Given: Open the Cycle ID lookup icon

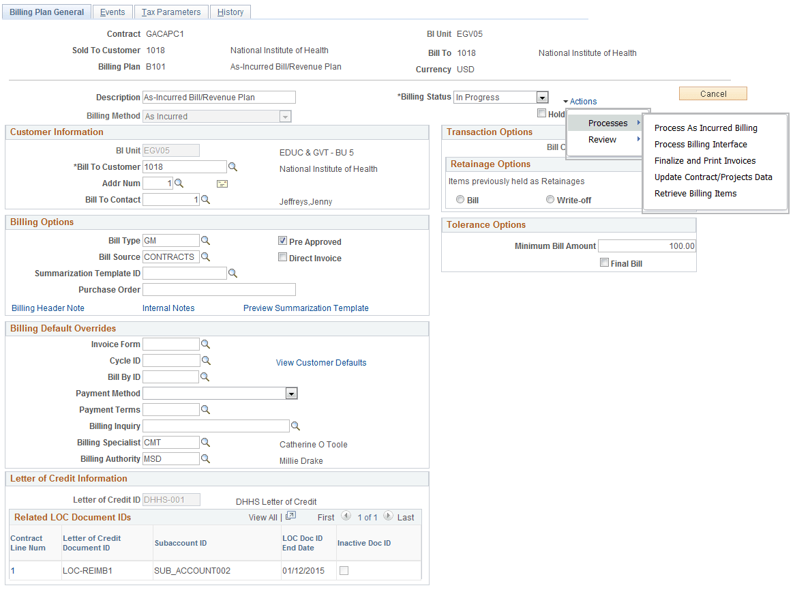Looking at the screenshot, I should tap(205, 360).
